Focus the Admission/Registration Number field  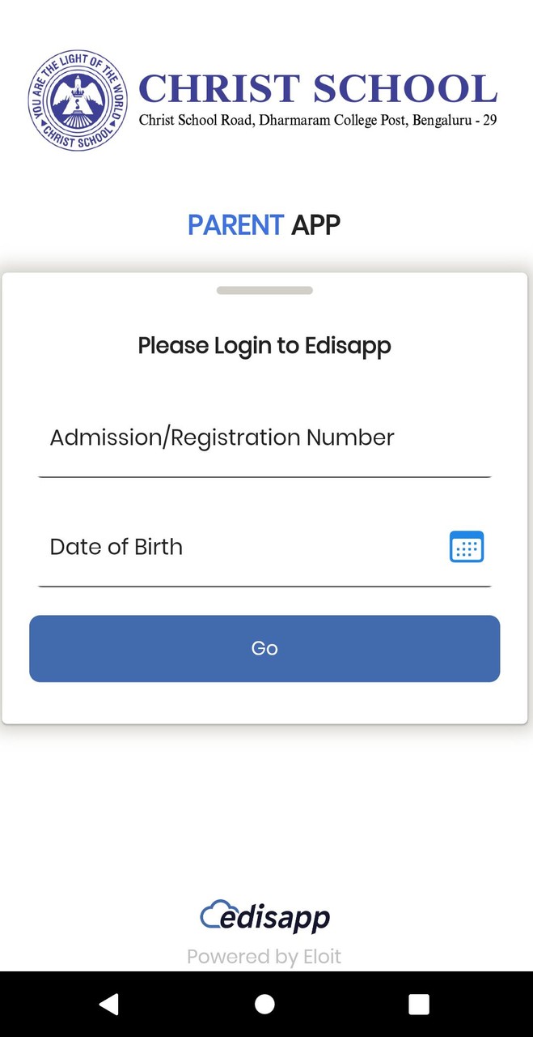point(264,438)
